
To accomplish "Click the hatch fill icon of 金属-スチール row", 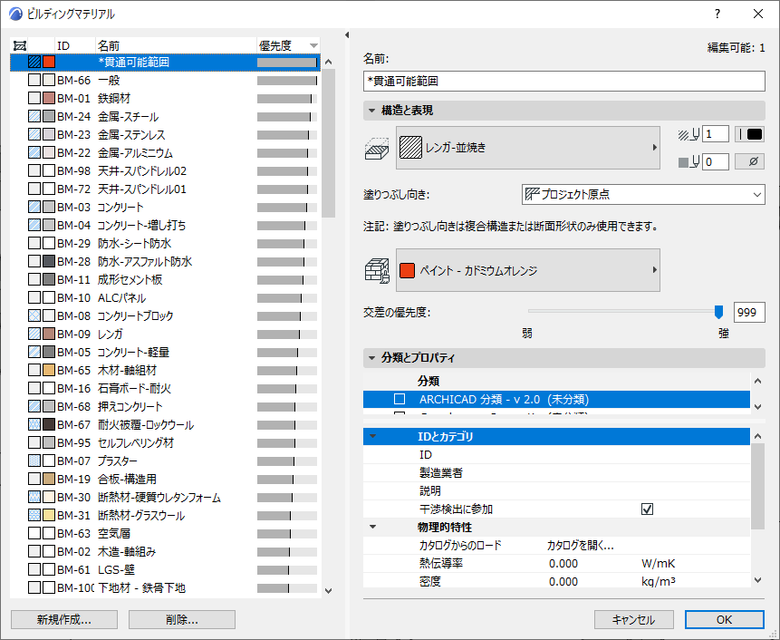I will coord(34,116).
